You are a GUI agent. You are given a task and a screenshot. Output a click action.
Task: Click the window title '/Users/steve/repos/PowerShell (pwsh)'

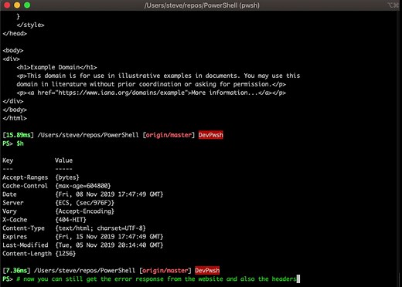(202, 5)
